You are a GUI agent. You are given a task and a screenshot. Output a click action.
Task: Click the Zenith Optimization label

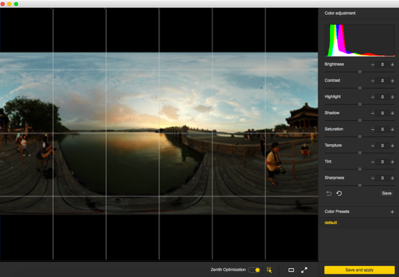[x=228, y=270]
